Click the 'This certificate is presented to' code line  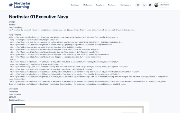click(x=54, y=50)
